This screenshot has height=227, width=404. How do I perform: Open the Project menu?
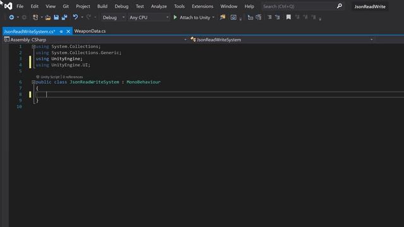pyautogui.click(x=83, y=6)
